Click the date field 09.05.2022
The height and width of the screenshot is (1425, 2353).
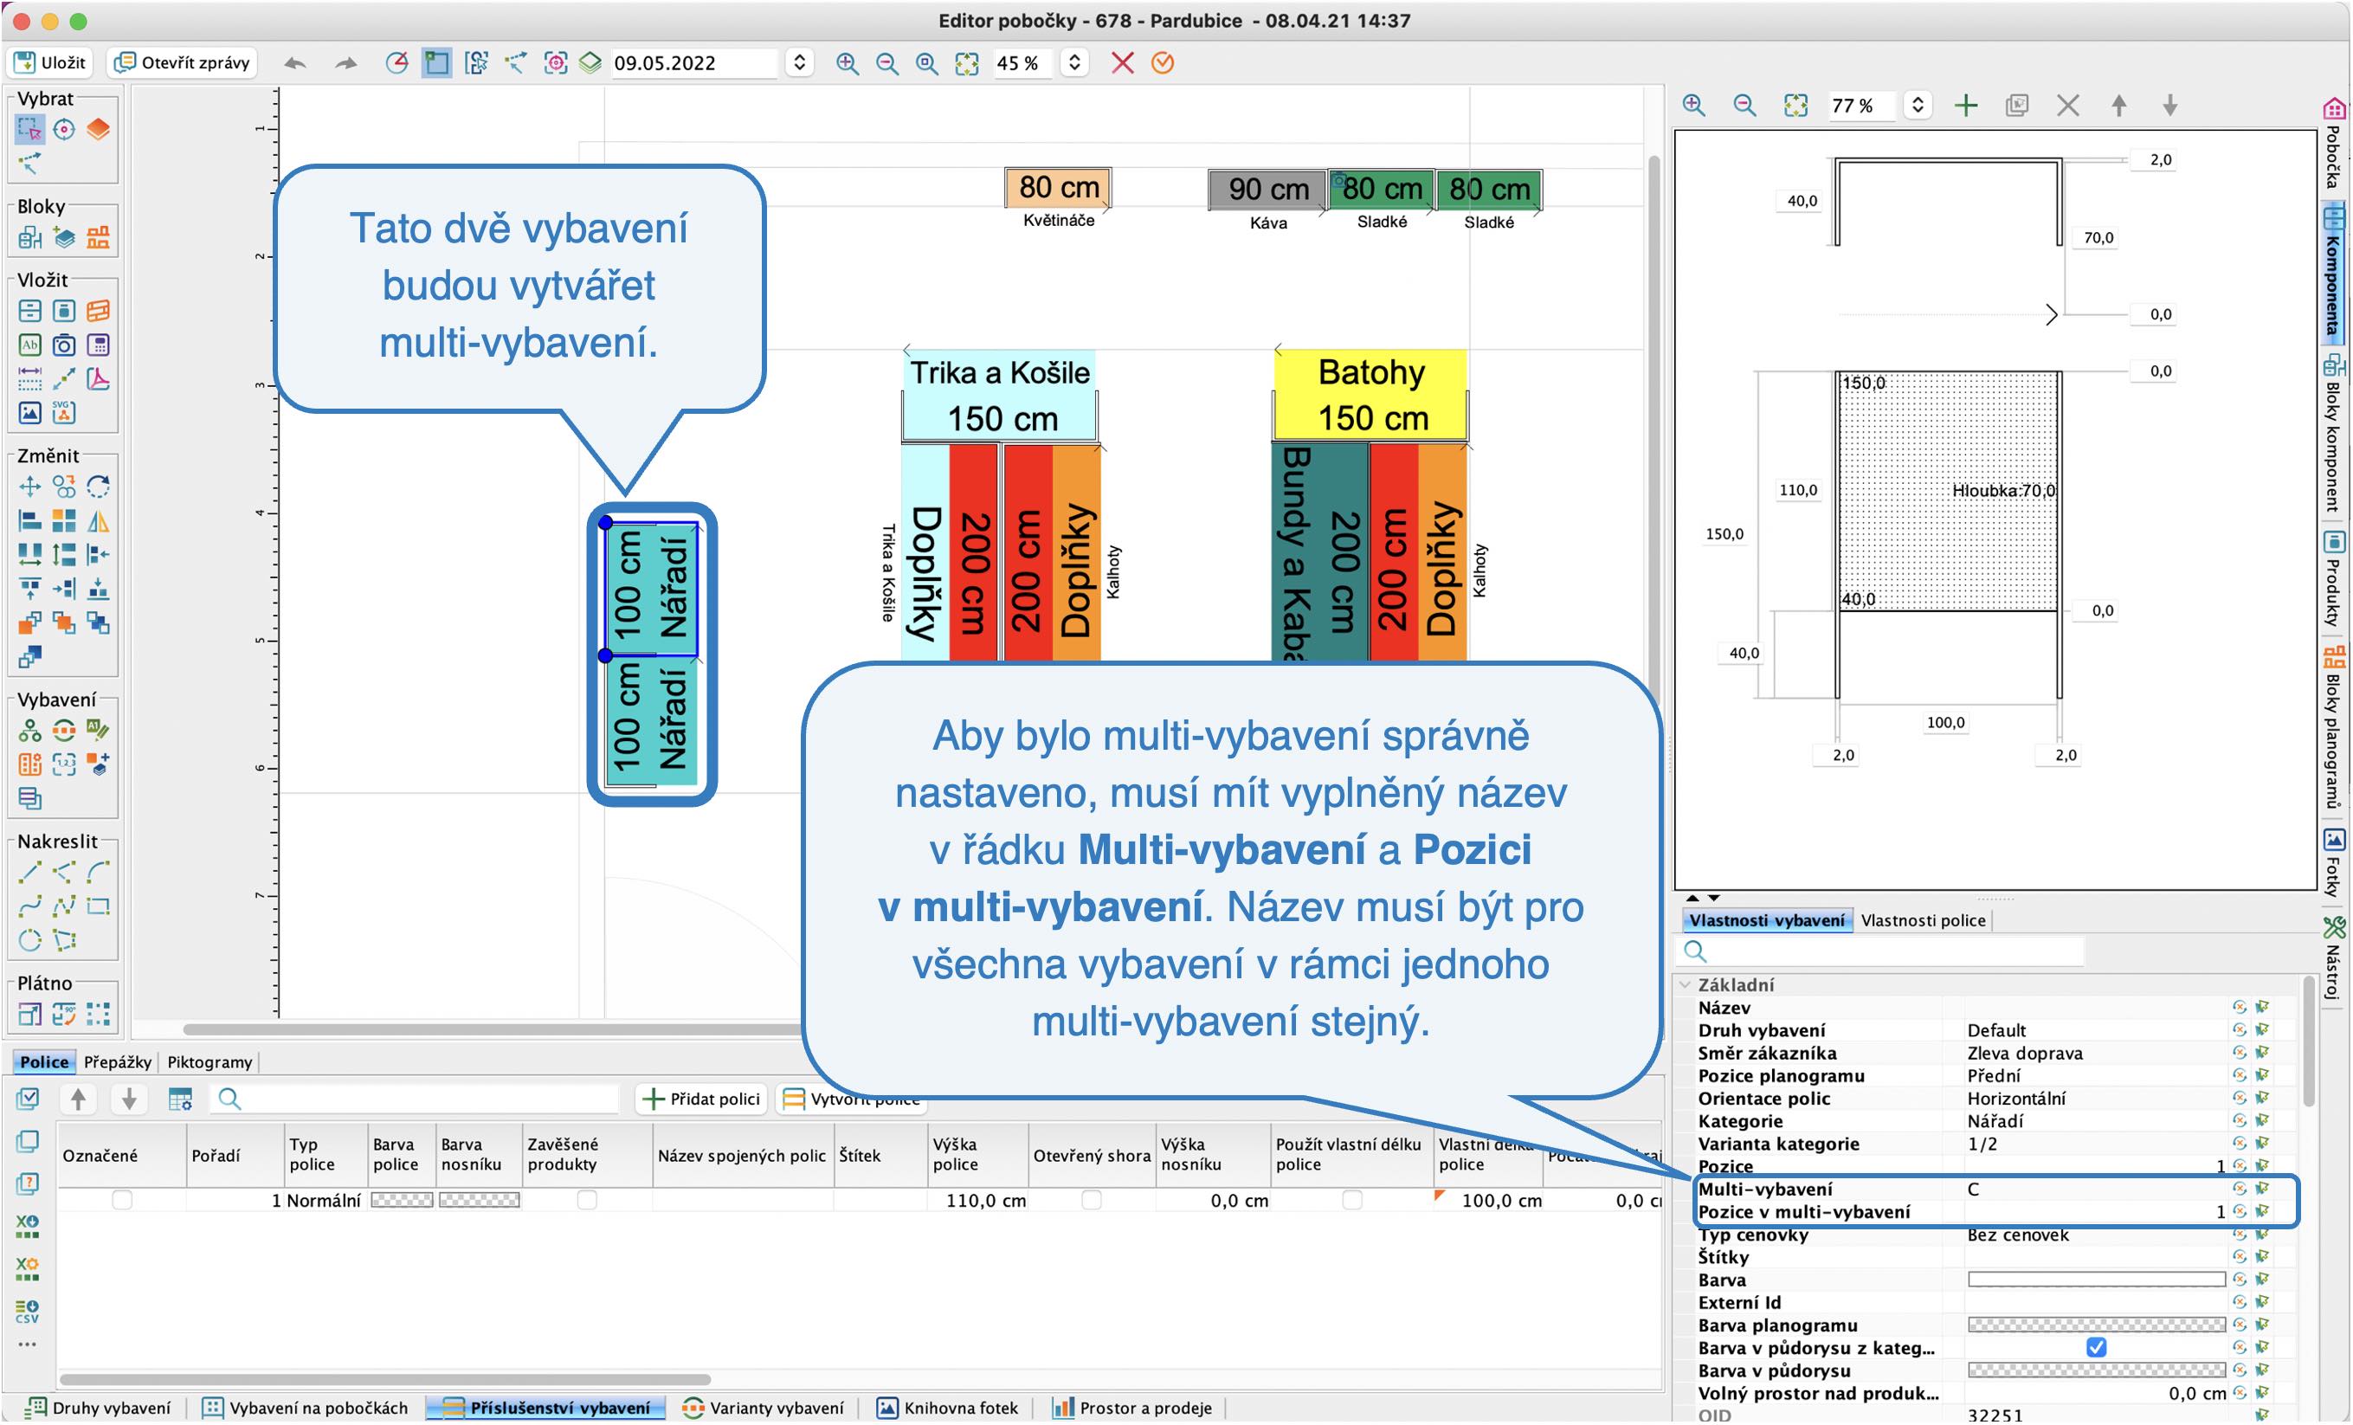[x=693, y=63]
